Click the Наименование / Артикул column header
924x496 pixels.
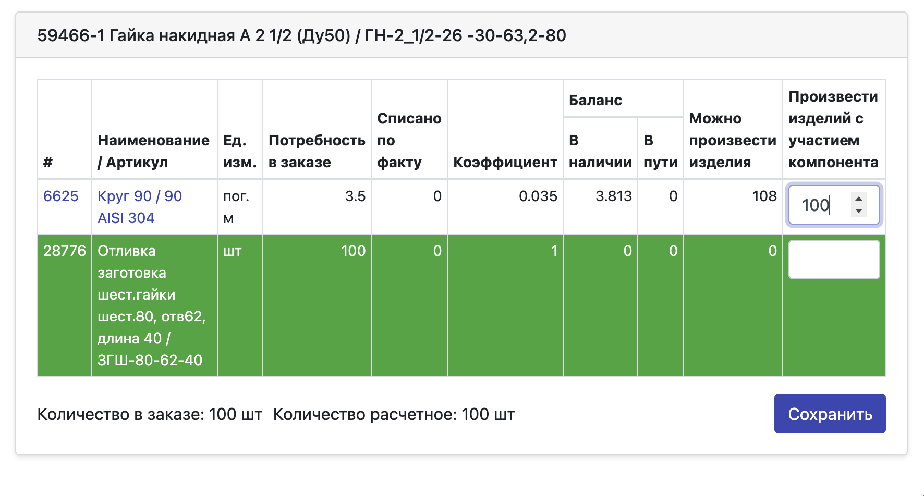point(153,151)
